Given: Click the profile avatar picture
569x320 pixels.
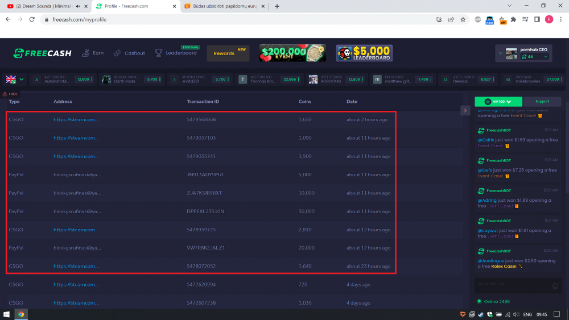Looking at the screenshot, I should 512,53.
